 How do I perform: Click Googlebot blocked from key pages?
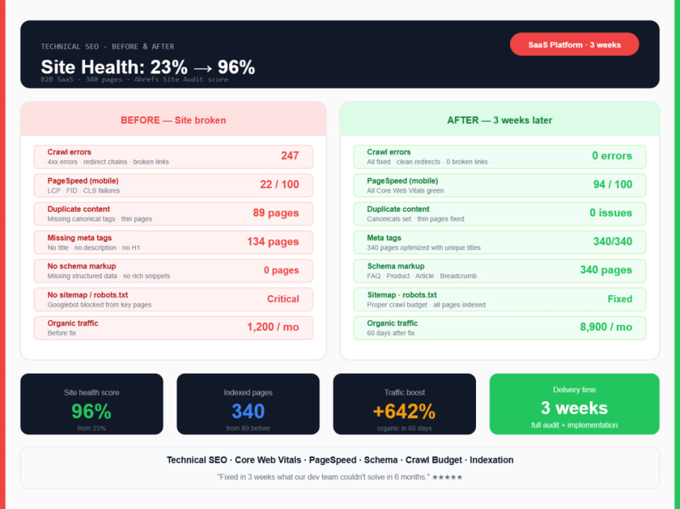99,305
